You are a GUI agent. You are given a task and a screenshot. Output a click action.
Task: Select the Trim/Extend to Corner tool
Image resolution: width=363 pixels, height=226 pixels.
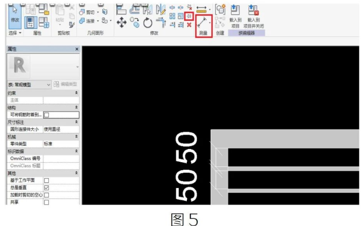[x=161, y=23]
